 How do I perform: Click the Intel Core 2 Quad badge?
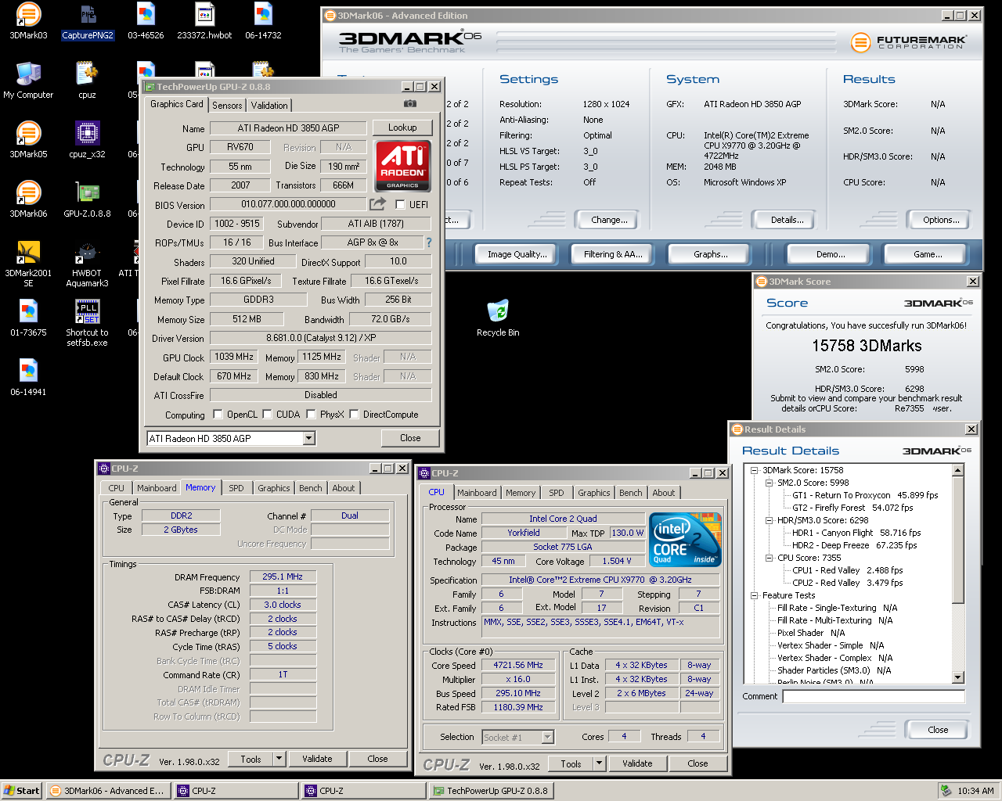pyautogui.click(x=686, y=540)
